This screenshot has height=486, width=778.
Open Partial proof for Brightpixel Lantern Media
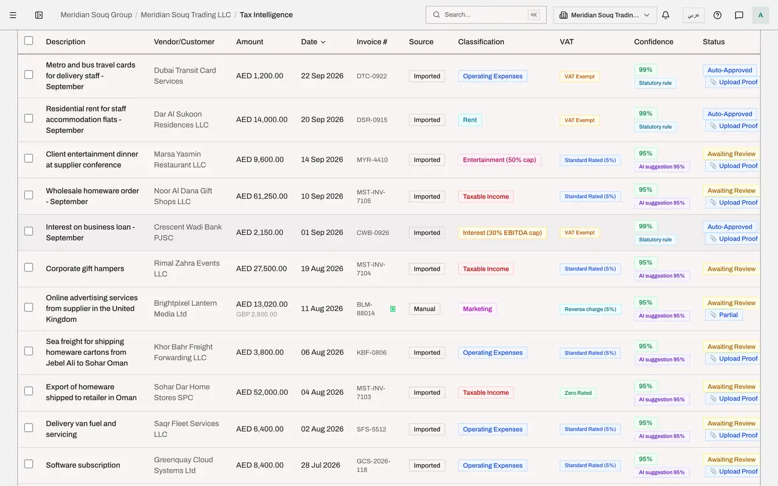coord(724,315)
